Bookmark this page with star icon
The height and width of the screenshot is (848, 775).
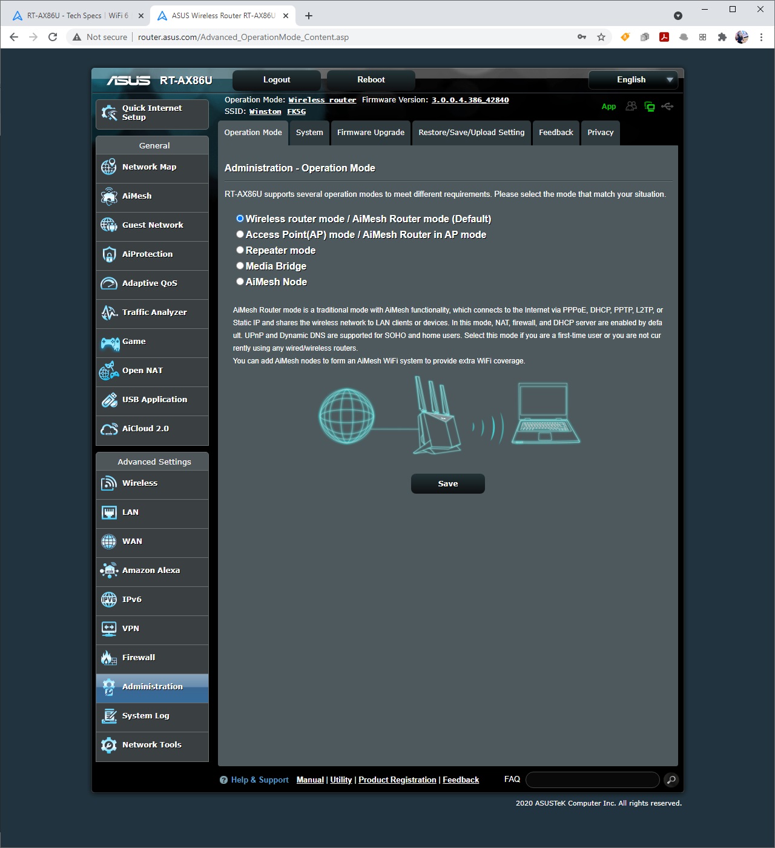click(601, 37)
